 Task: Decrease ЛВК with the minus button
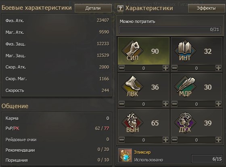coord(122,104)
